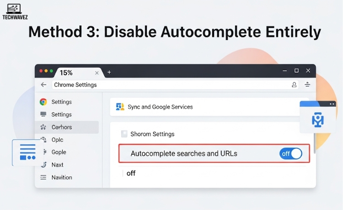The width and height of the screenshot is (343, 210).
Task: Click the Oplc sidebar icon
Action: [43, 140]
